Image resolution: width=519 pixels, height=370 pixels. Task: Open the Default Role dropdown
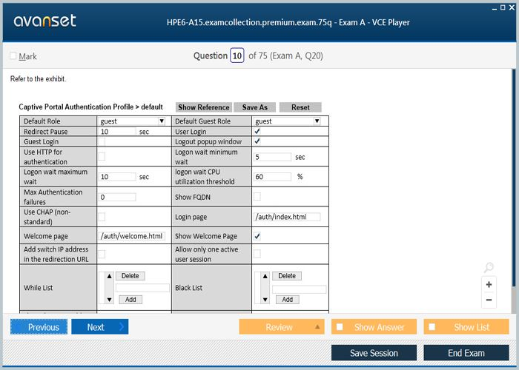pos(161,121)
